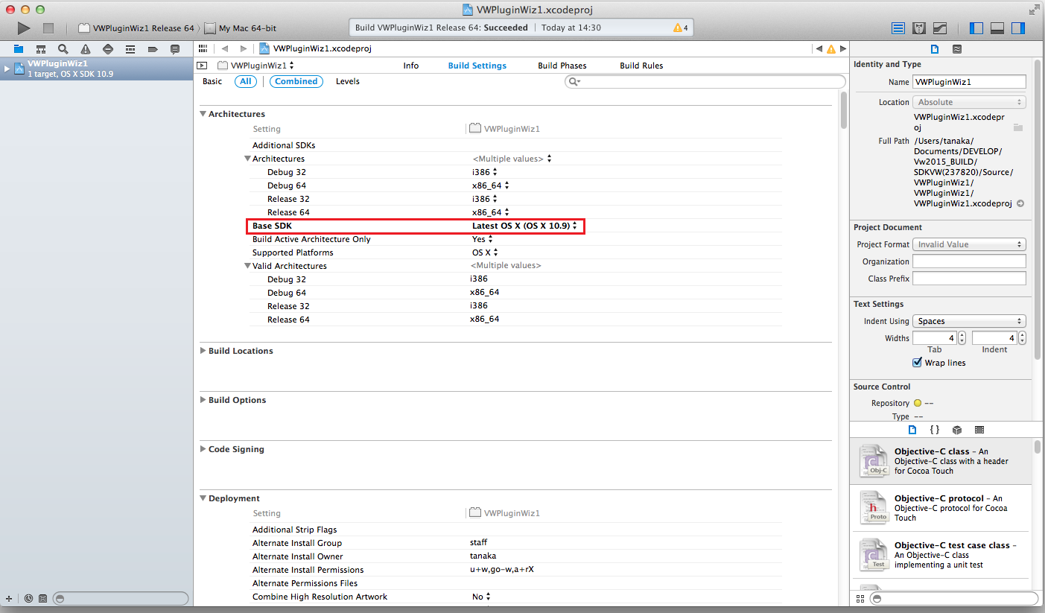Viewport: 1045px width, 613px height.
Task: Open the Issue navigator warning icon
Action: pos(86,49)
